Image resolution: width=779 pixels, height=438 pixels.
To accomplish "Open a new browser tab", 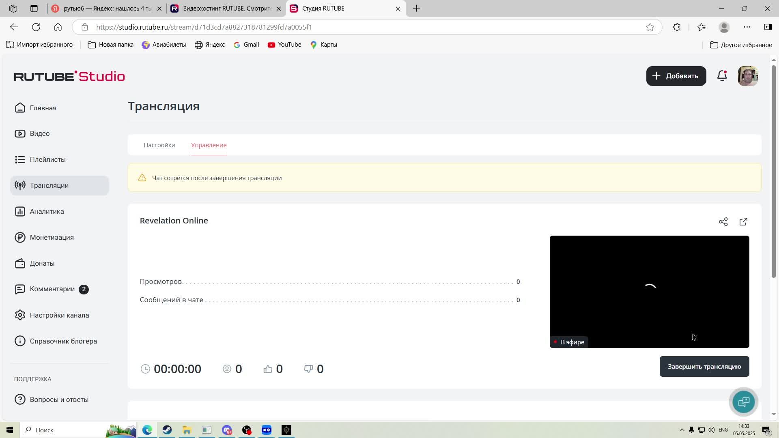I will 416,9.
